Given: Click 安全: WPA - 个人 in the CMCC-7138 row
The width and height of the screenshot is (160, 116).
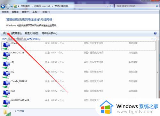Looking at the screenshot, I should coord(54,53).
